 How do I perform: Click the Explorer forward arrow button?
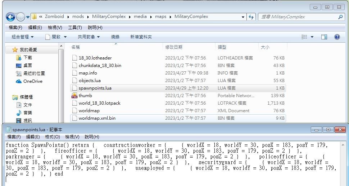pos(21,17)
